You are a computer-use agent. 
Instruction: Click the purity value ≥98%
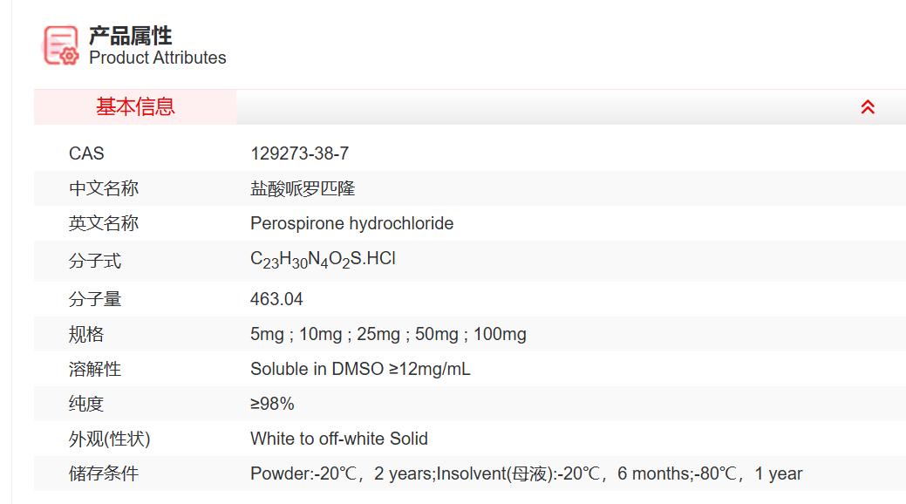click(x=272, y=404)
